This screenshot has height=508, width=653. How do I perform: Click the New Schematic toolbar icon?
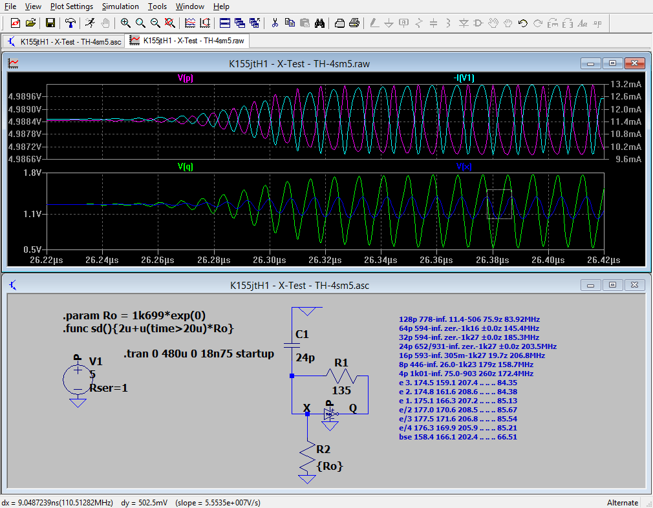point(15,23)
